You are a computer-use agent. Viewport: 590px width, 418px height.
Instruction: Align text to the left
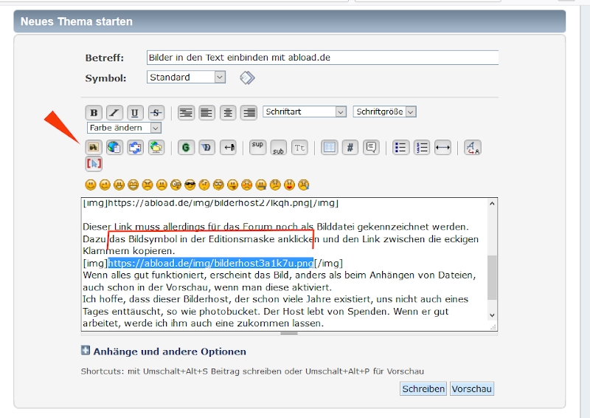(x=206, y=112)
